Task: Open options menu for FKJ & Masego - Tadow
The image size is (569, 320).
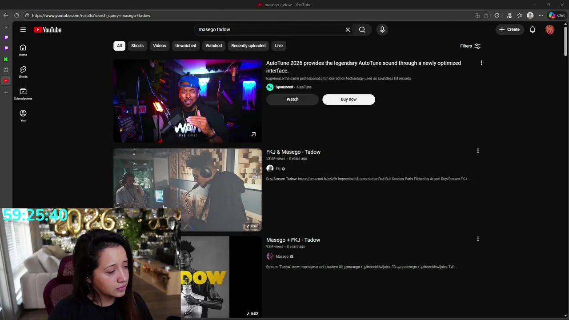Action: tap(478, 151)
